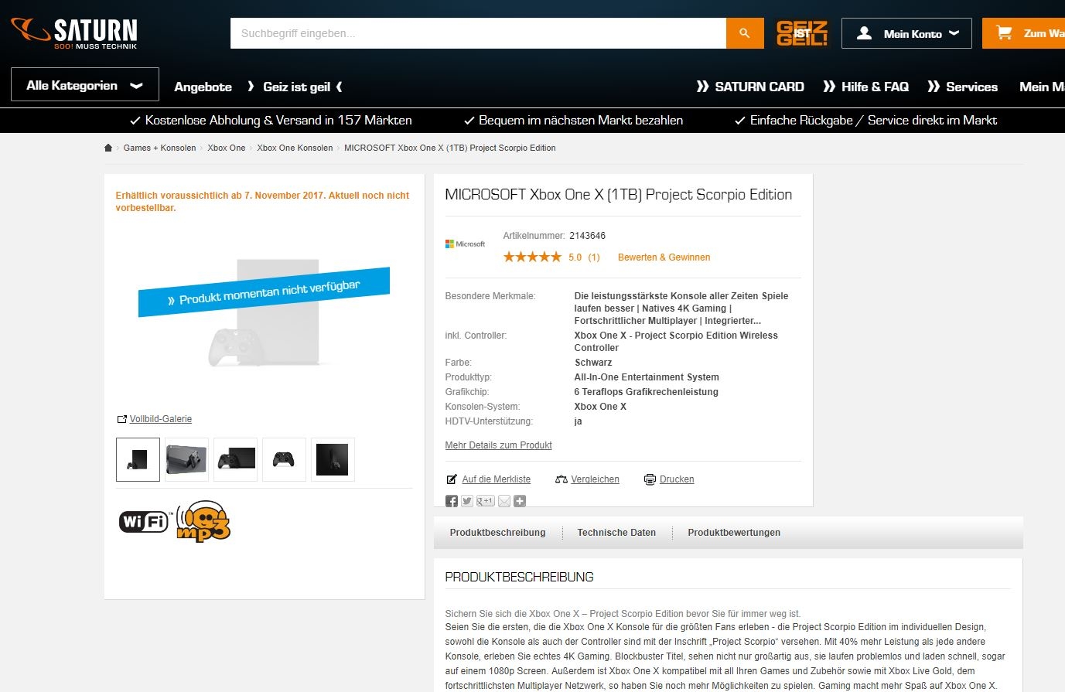The height and width of the screenshot is (692, 1065).
Task: Open the Mein Konto dropdown
Action: [906, 33]
